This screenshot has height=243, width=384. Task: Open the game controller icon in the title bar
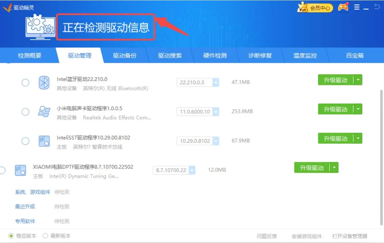(x=343, y=6)
